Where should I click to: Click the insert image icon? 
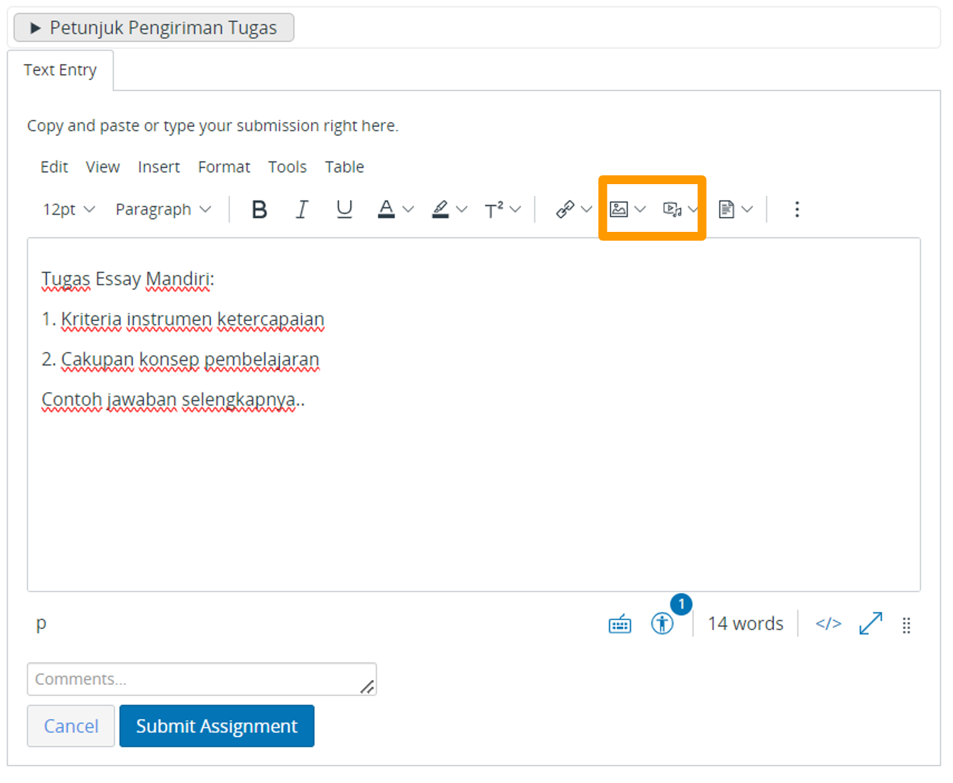tap(619, 209)
